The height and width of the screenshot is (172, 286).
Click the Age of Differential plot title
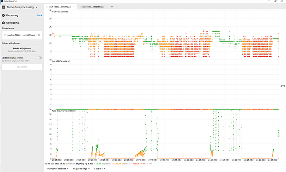click(61, 61)
